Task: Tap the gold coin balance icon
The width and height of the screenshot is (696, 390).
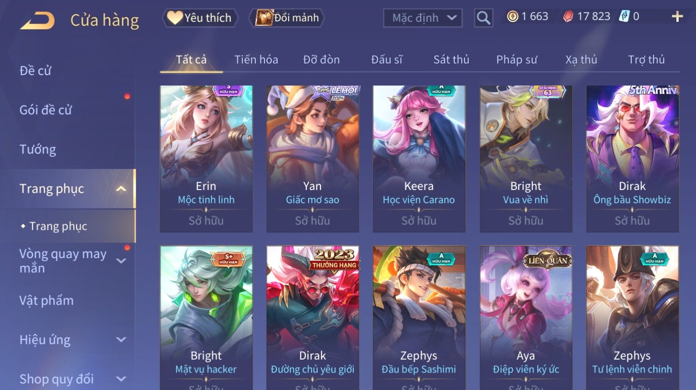Action: [513, 17]
